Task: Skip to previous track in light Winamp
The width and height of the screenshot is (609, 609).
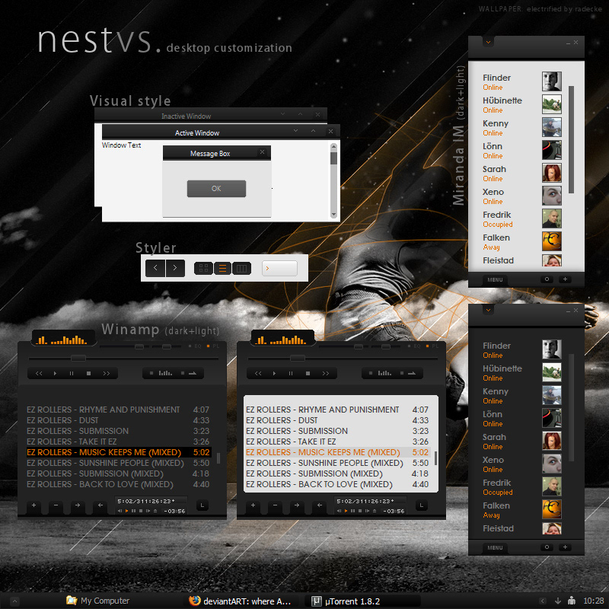Action: [x=258, y=373]
